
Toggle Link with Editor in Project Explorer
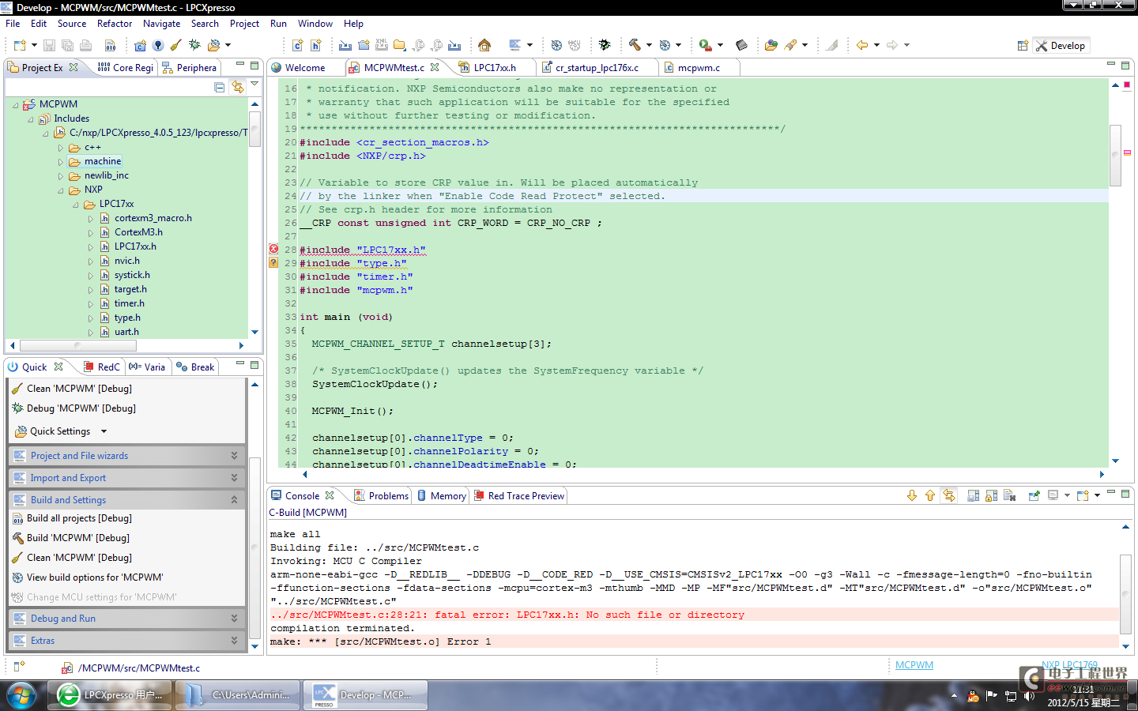click(237, 87)
